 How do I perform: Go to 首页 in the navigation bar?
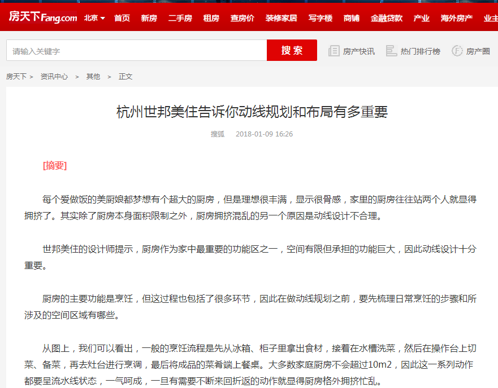122,18
